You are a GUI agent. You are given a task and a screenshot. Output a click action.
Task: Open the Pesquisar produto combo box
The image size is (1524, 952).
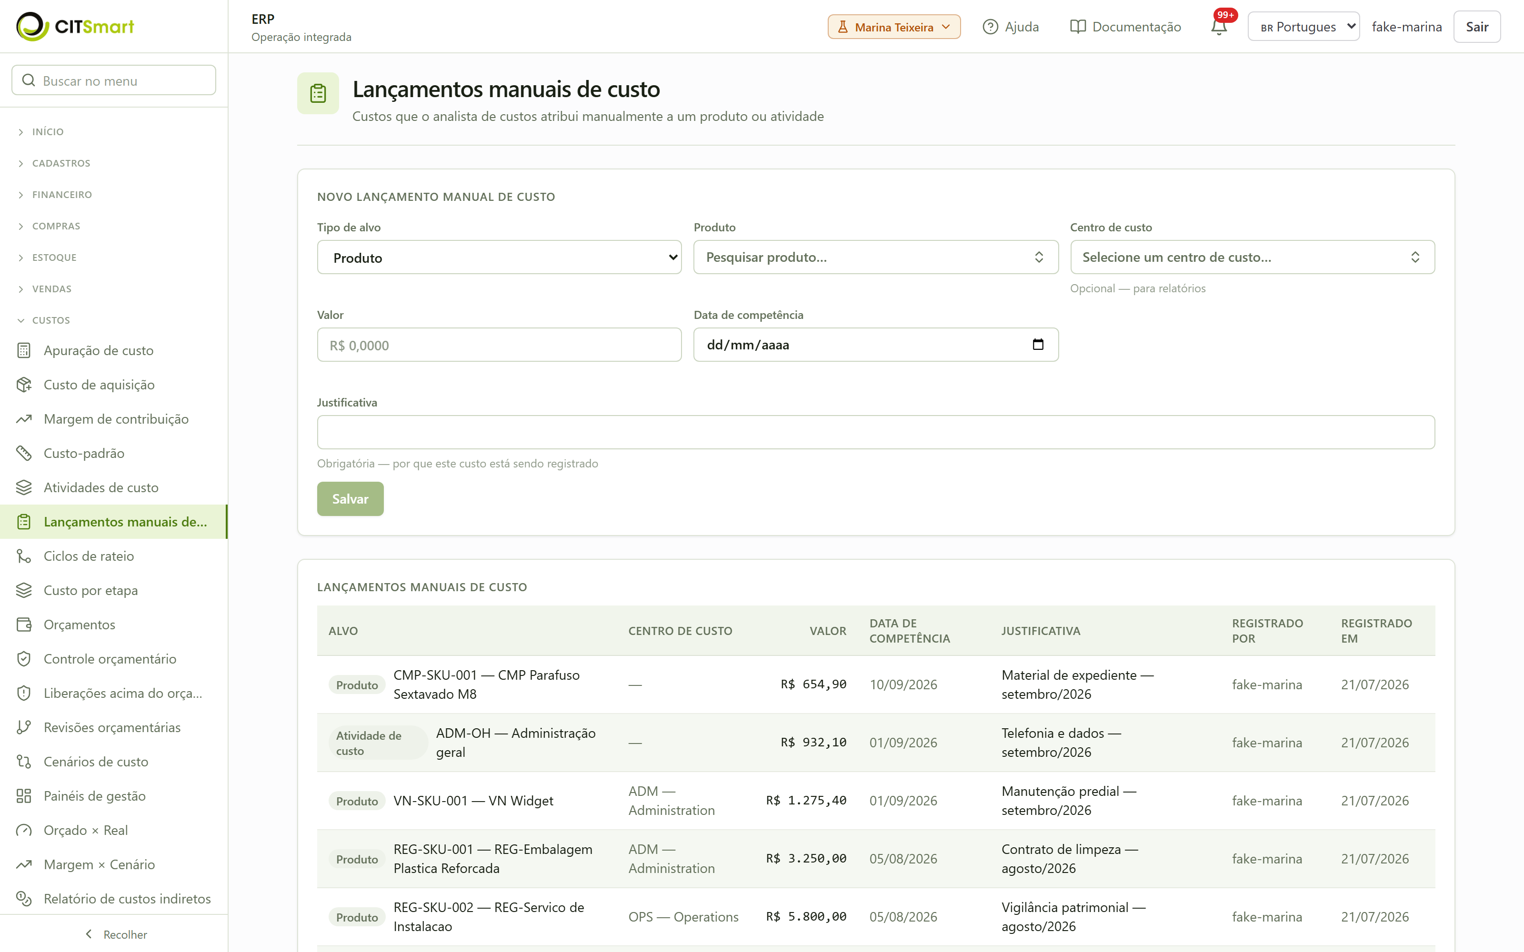pyautogui.click(x=875, y=258)
